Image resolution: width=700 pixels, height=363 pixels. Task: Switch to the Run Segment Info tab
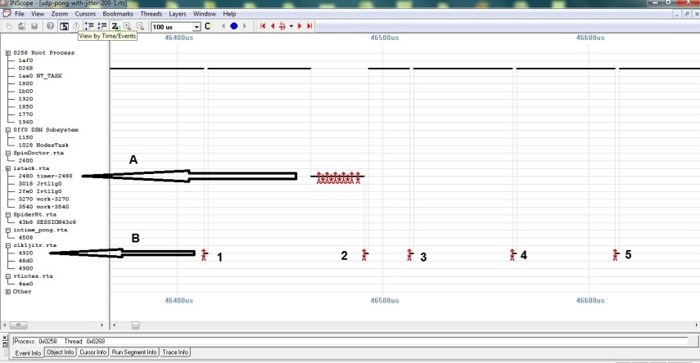tap(134, 352)
